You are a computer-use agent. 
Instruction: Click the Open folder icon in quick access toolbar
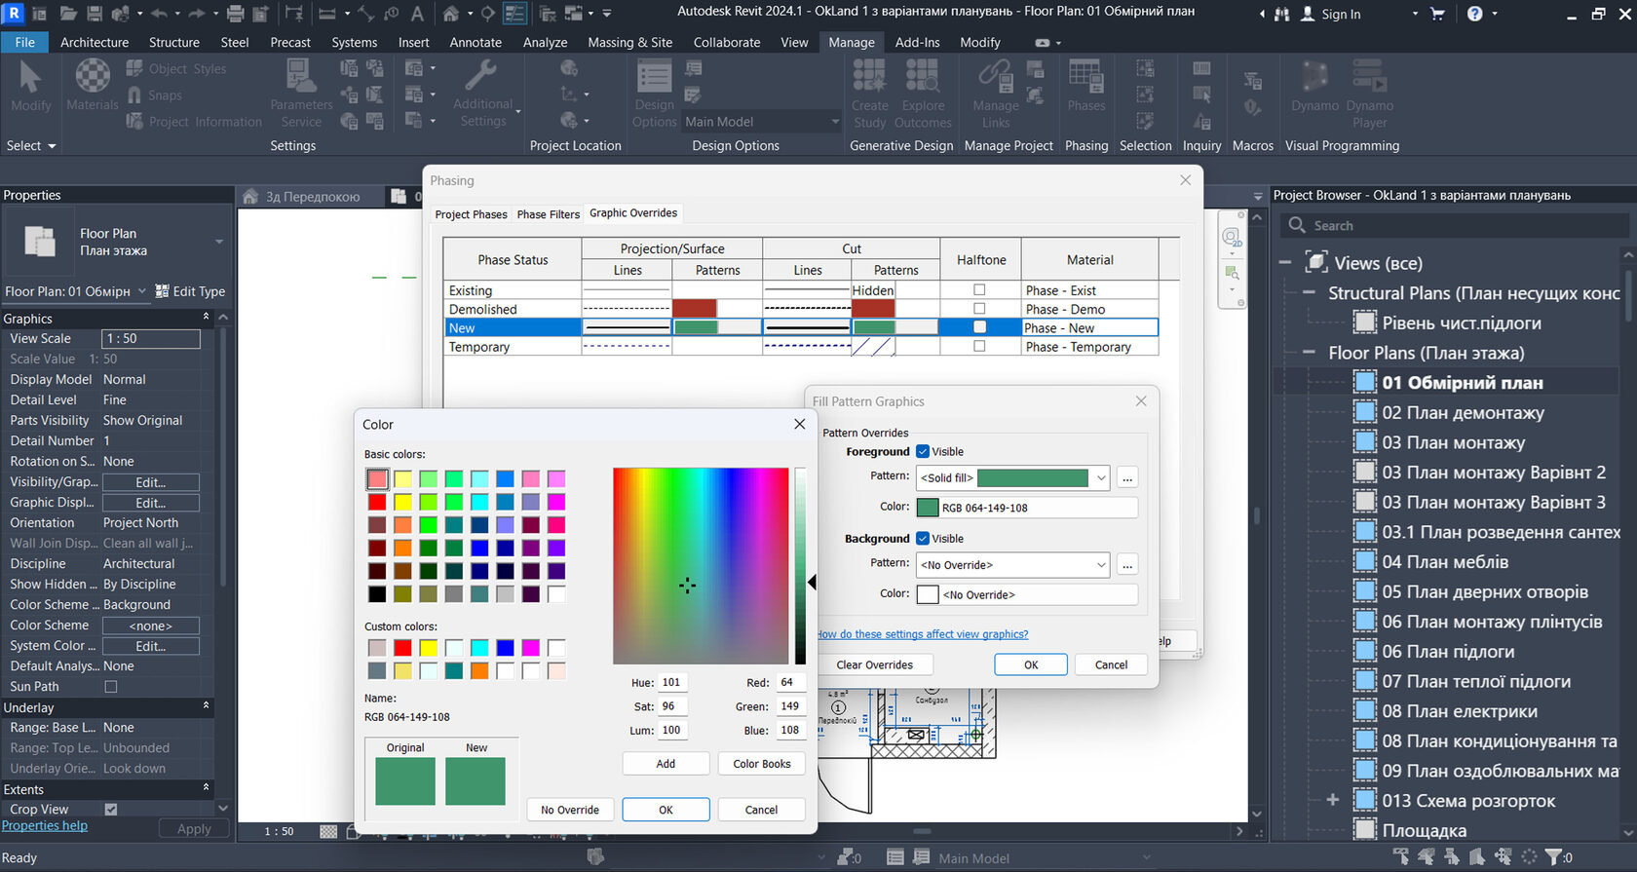pyautogui.click(x=68, y=14)
